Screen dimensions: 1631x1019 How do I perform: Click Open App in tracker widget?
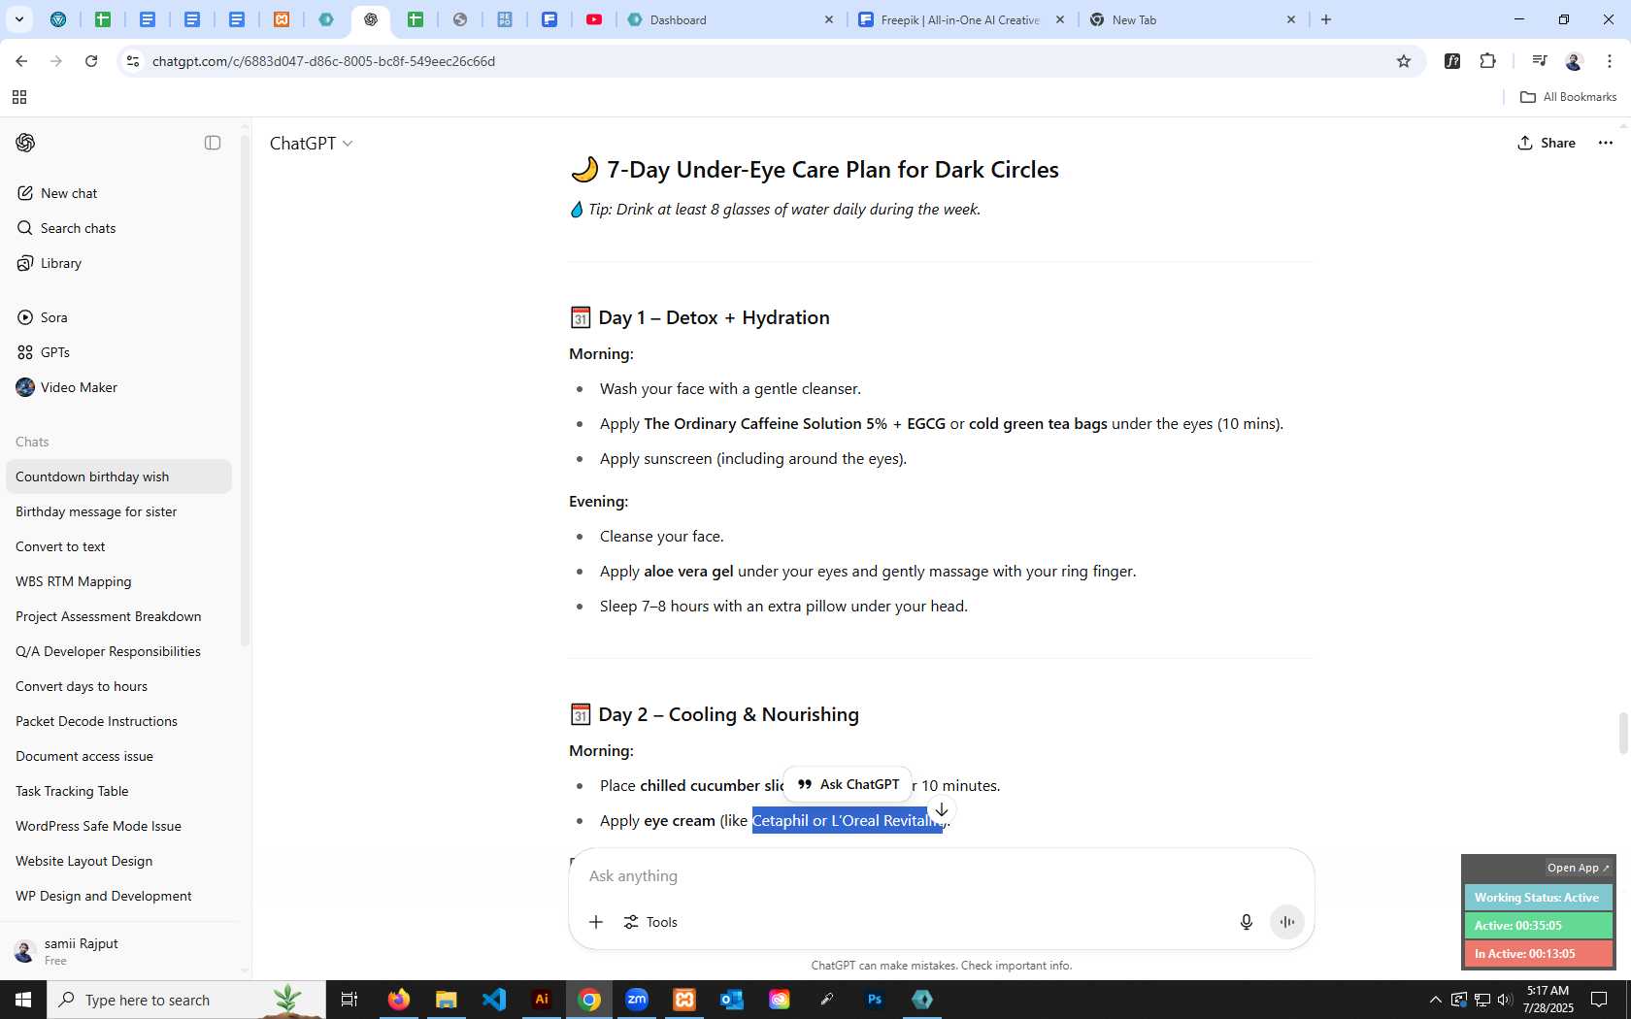pos(1578,868)
